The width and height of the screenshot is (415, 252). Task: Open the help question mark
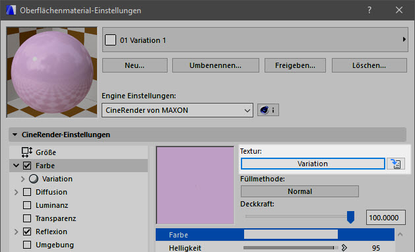tap(369, 10)
